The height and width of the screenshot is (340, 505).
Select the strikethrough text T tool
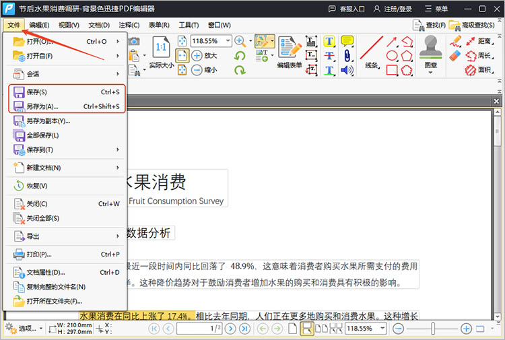click(x=329, y=56)
